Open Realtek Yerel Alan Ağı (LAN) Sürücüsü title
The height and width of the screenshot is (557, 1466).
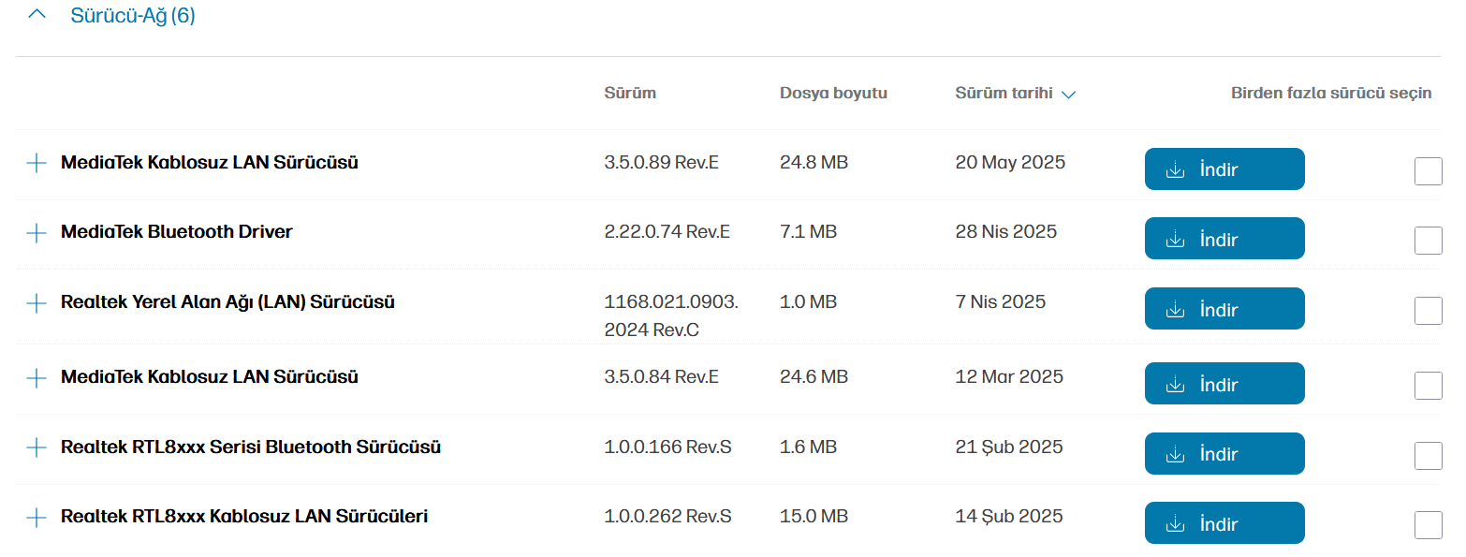coord(227,302)
